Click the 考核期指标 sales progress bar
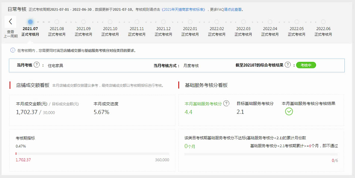The width and height of the screenshot is (355, 178). click(x=92, y=154)
